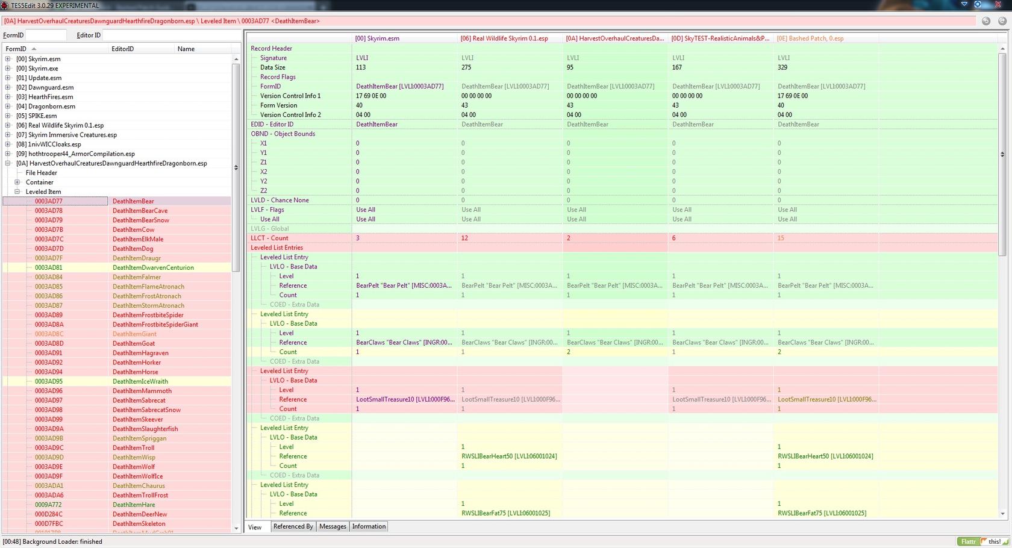Collapse the HarvestOverhaulCreatures plugin node
This screenshot has height=548, width=1012.
[8, 163]
